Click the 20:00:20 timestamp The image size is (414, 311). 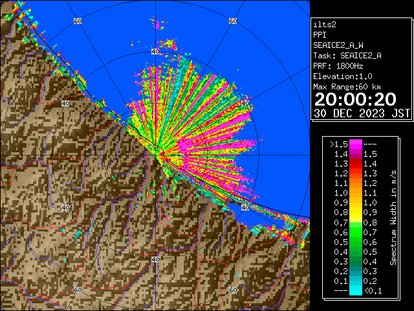[355, 99]
